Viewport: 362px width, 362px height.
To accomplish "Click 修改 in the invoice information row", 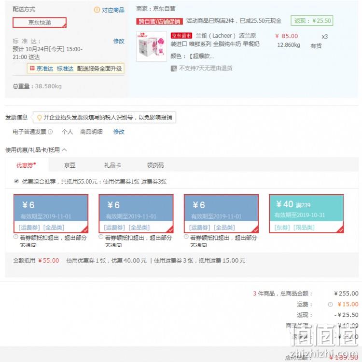I will (x=119, y=132).
